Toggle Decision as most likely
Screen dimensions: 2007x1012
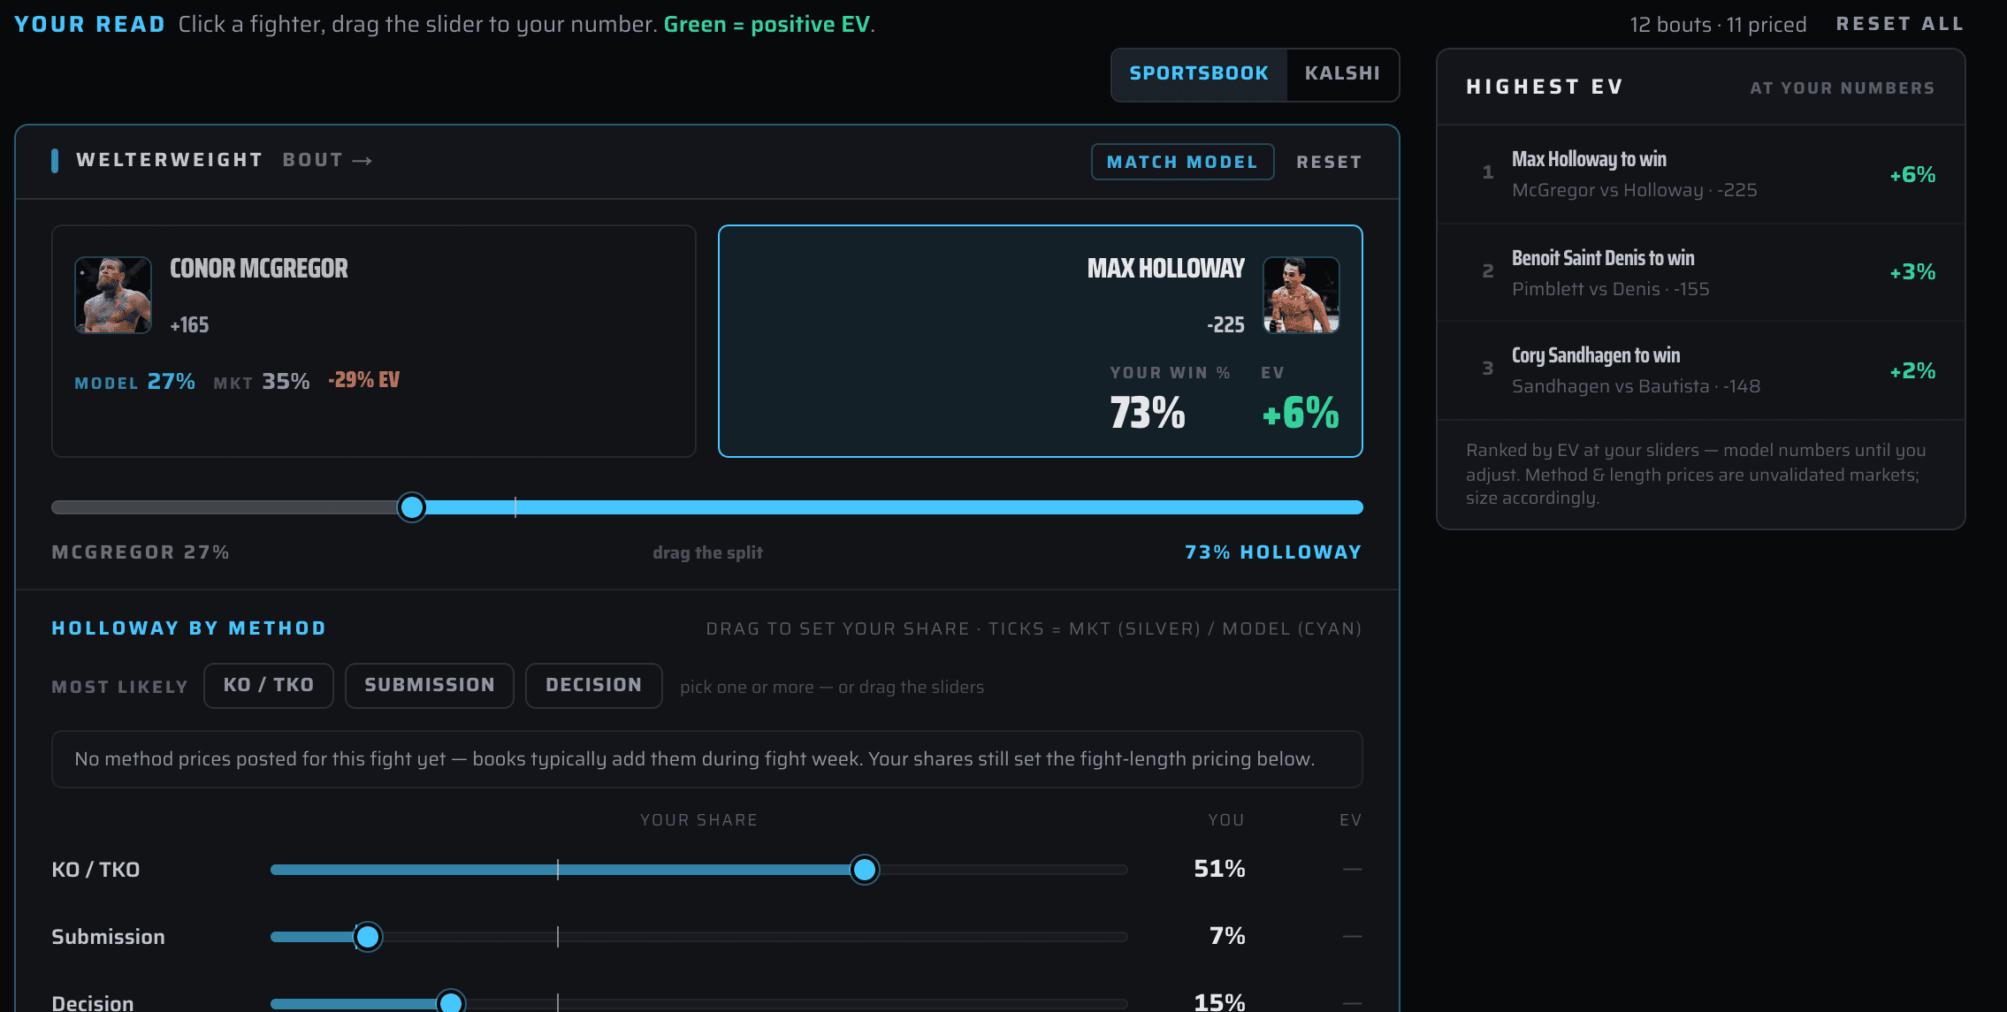(x=594, y=686)
